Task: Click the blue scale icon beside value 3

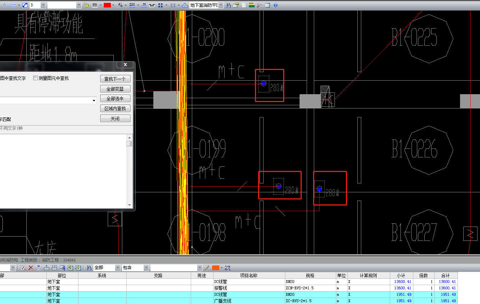Action: [25, 5]
